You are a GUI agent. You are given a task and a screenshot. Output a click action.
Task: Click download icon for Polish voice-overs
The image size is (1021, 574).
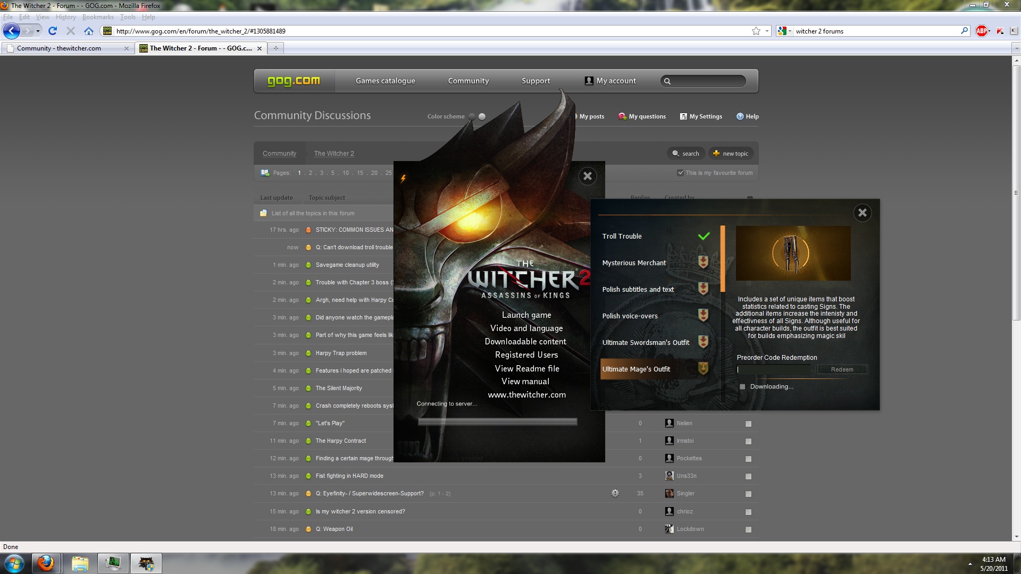click(x=703, y=315)
